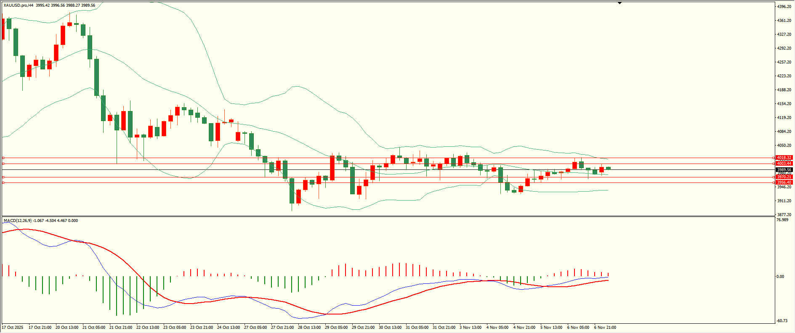Screen dimensions: 795x333
Task: Click the 3956.40 red price label
Action: [784, 182]
